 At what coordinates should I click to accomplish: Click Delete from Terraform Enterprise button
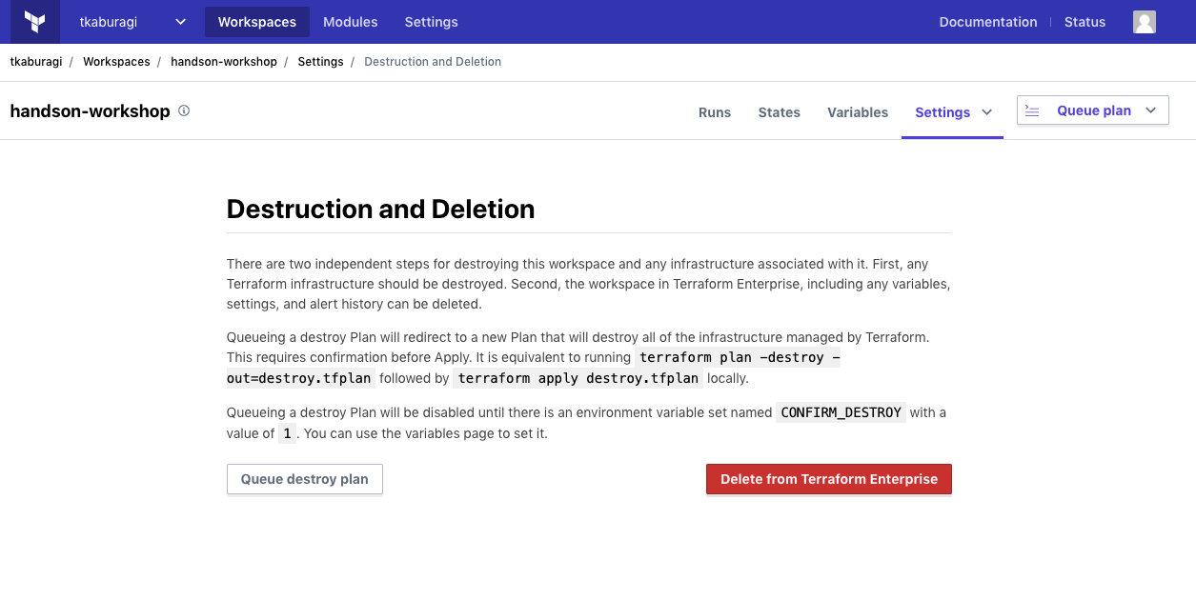pyautogui.click(x=828, y=479)
